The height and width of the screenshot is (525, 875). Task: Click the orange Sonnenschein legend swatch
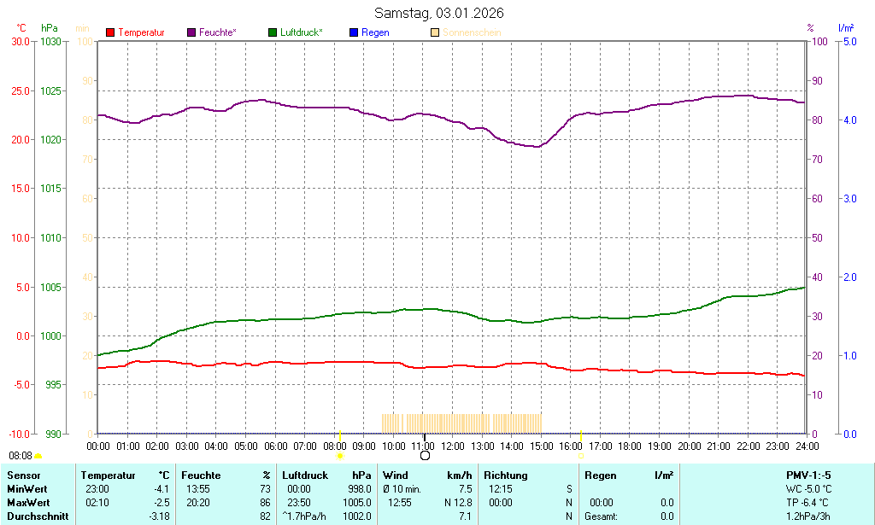pos(435,32)
